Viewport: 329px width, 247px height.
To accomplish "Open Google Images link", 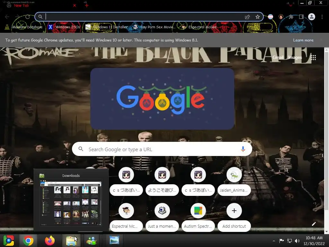I will pos(295,57).
